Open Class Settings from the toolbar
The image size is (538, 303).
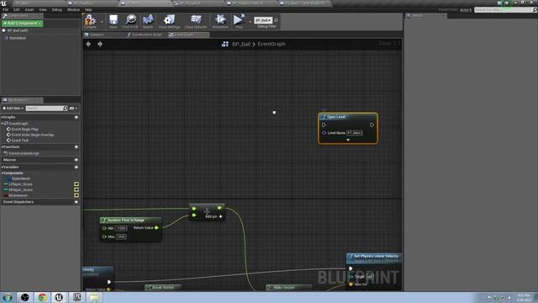pos(169,20)
